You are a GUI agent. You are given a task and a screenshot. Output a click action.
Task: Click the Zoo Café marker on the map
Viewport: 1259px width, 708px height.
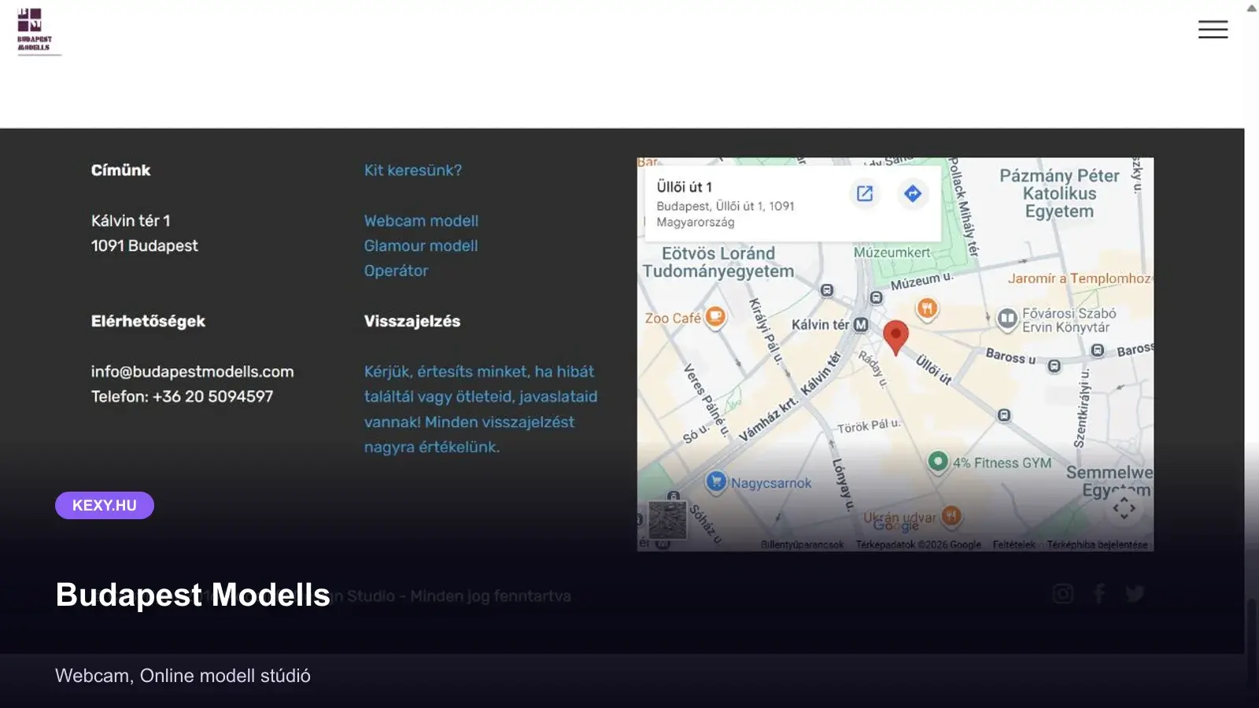tap(715, 317)
